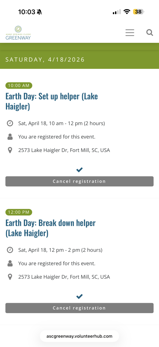
Task: Tap the ascgreenway.volunteerhub.com address bar
Action: pos(79,336)
